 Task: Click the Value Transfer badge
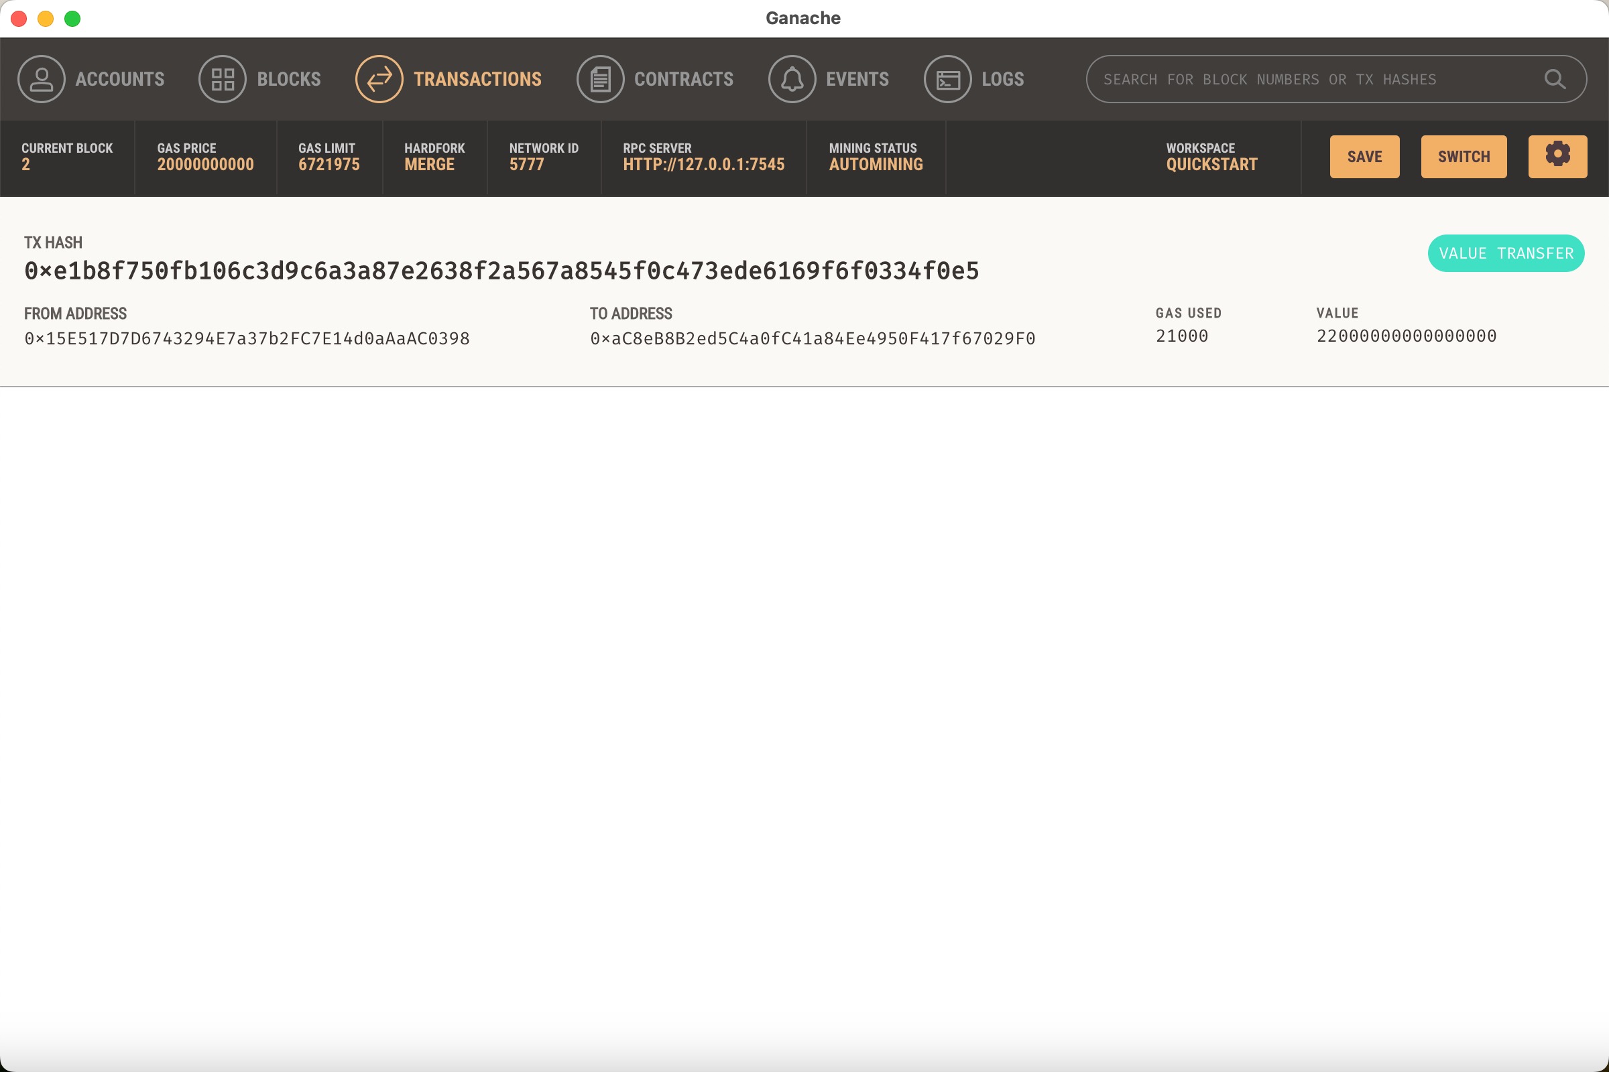coord(1506,254)
